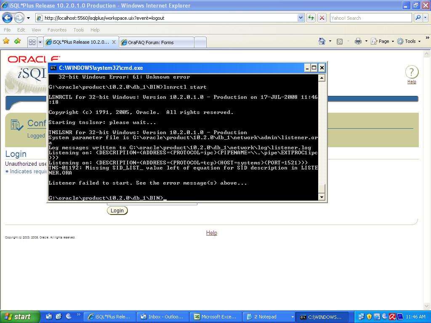The height and width of the screenshot is (323, 431).
Task: Select the Microsoft Excel taskbar button
Action: (216, 317)
